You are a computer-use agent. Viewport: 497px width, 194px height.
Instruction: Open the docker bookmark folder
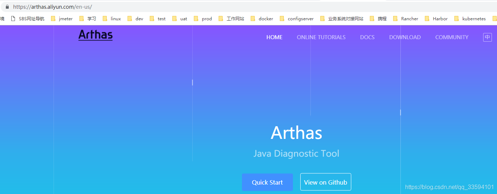262,18
